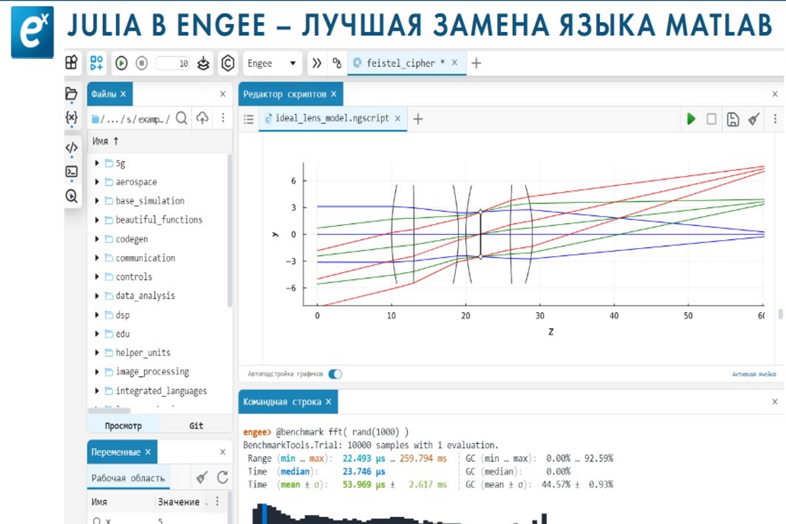Switch to the Git tab
Viewport: 786px width, 524px height.
tap(196, 426)
